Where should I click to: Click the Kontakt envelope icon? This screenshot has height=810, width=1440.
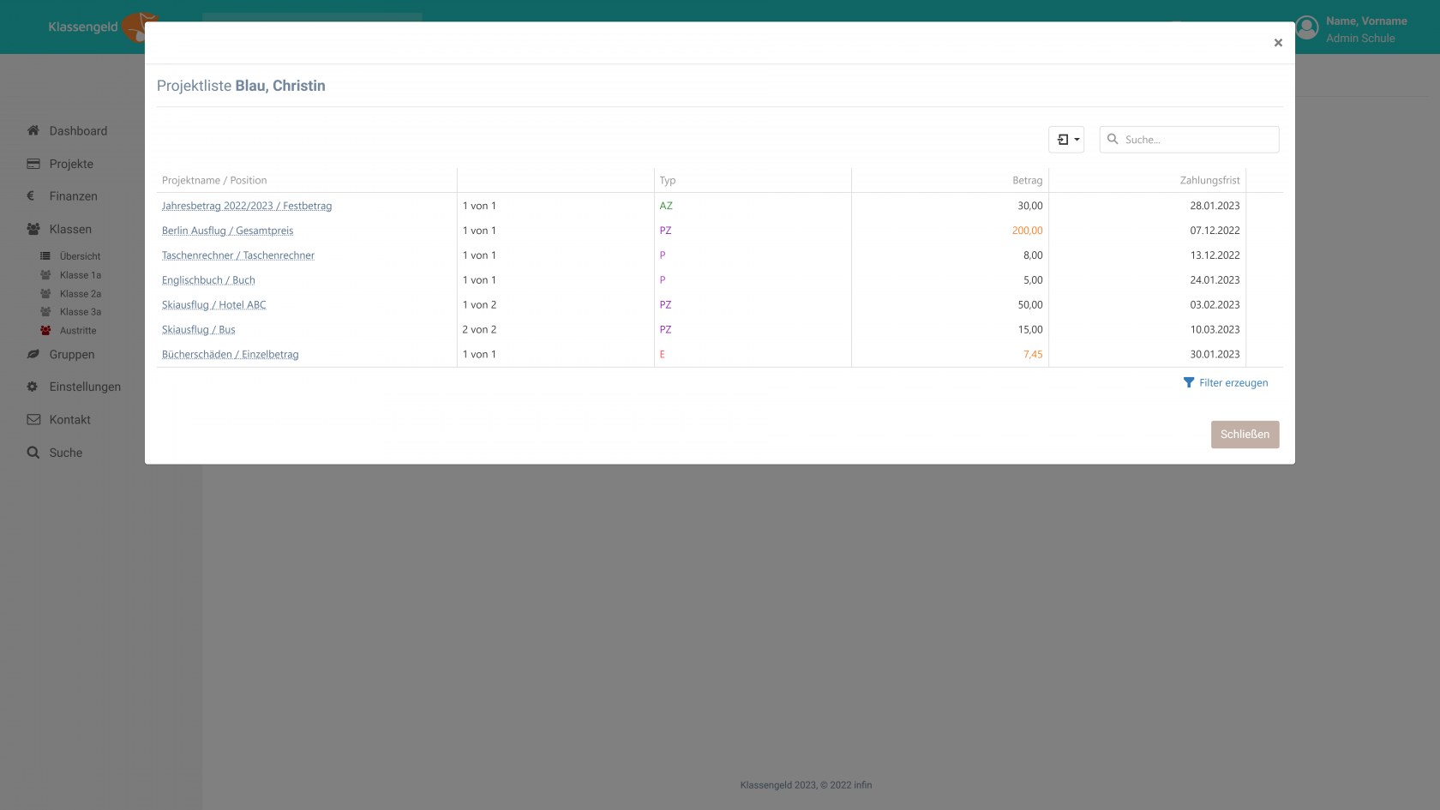tap(33, 420)
